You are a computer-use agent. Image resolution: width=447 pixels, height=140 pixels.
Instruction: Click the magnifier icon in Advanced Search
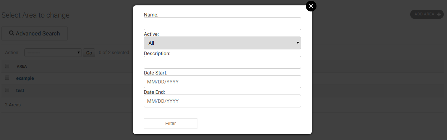[x=11, y=33]
